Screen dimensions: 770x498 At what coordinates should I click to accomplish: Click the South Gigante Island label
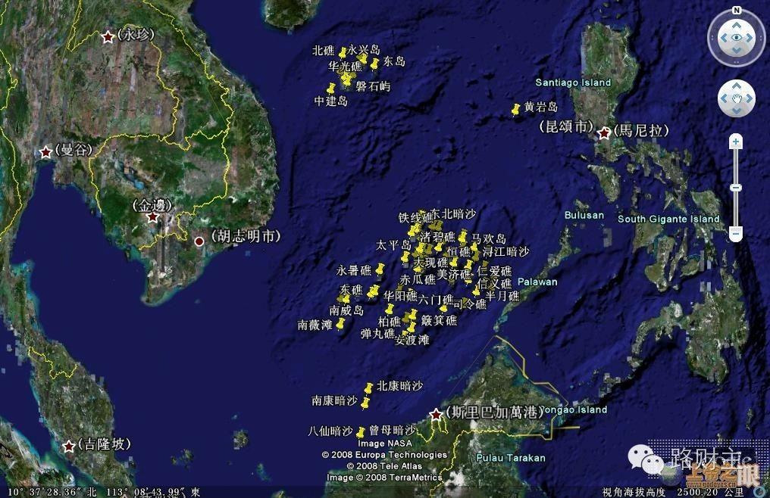[x=668, y=219]
